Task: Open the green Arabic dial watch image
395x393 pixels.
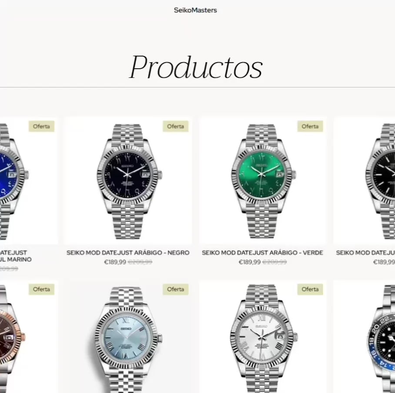Action: click(x=262, y=180)
